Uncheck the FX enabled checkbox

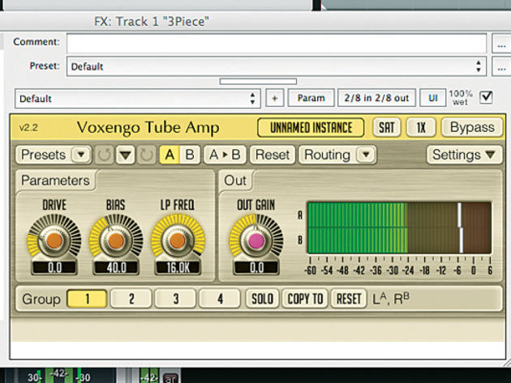pyautogui.click(x=486, y=97)
